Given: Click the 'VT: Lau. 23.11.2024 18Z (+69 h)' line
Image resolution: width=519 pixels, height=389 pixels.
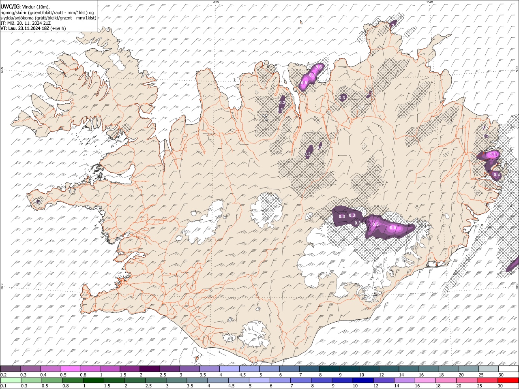Looking at the screenshot, I should click(x=33, y=28).
